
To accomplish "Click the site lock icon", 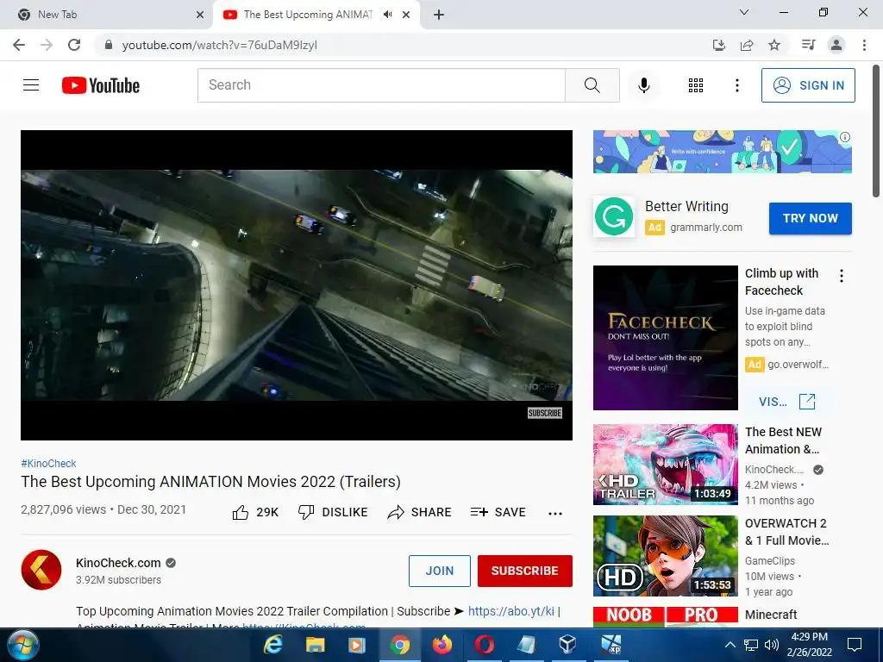I will 109,45.
